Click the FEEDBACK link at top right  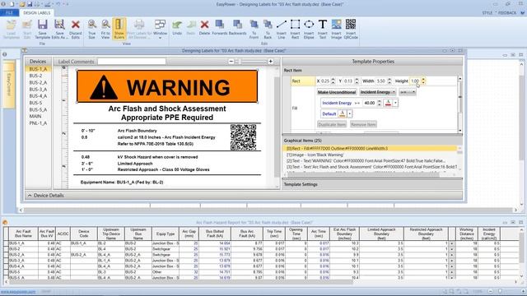coord(507,13)
